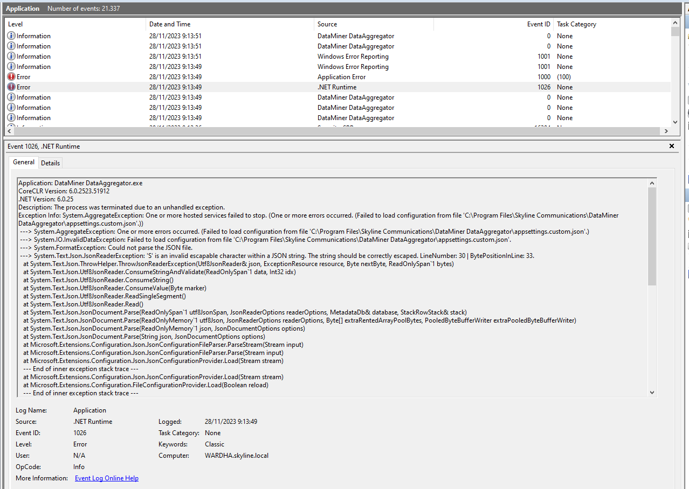Click the '(100)' task category cell
Viewport: 689px width, 489px height.
click(565, 77)
